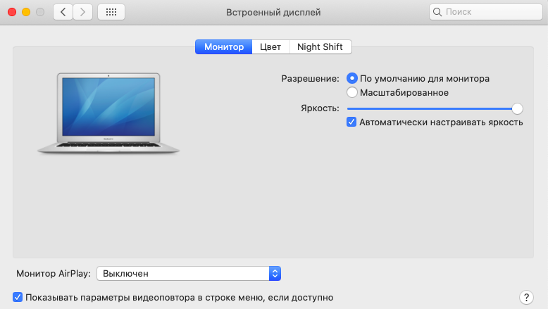Toggle Автоматически настраивать яркость checkbox
The width and height of the screenshot is (548, 309).
pyautogui.click(x=351, y=122)
